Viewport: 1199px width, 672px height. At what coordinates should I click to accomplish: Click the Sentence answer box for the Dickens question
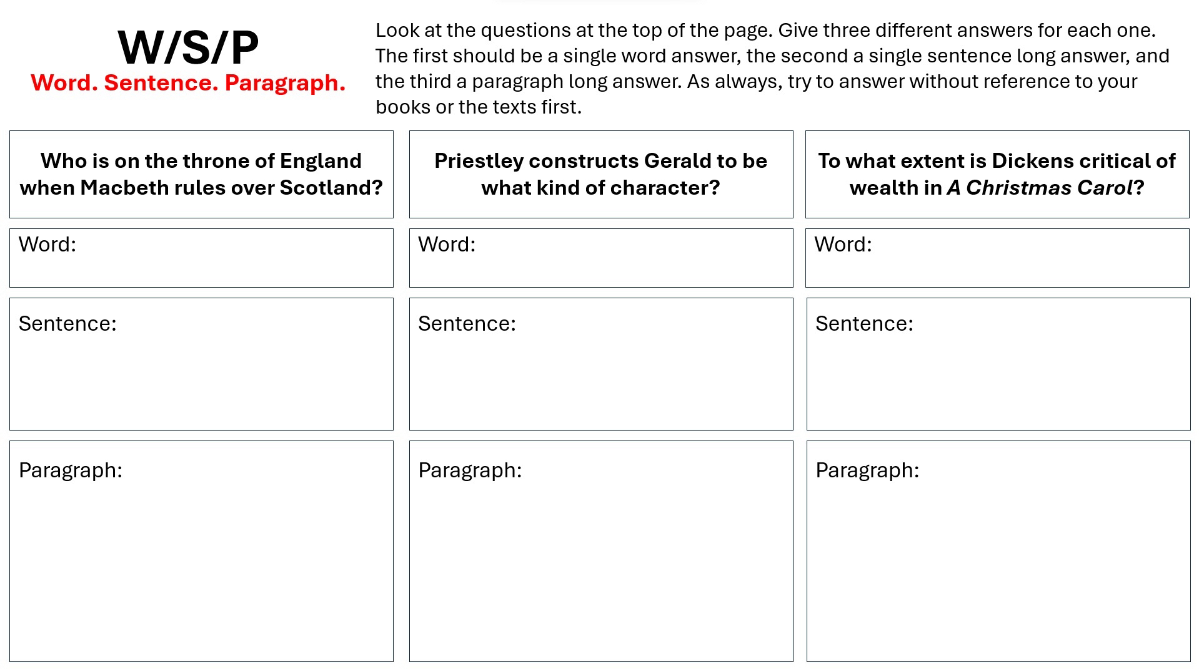998,374
